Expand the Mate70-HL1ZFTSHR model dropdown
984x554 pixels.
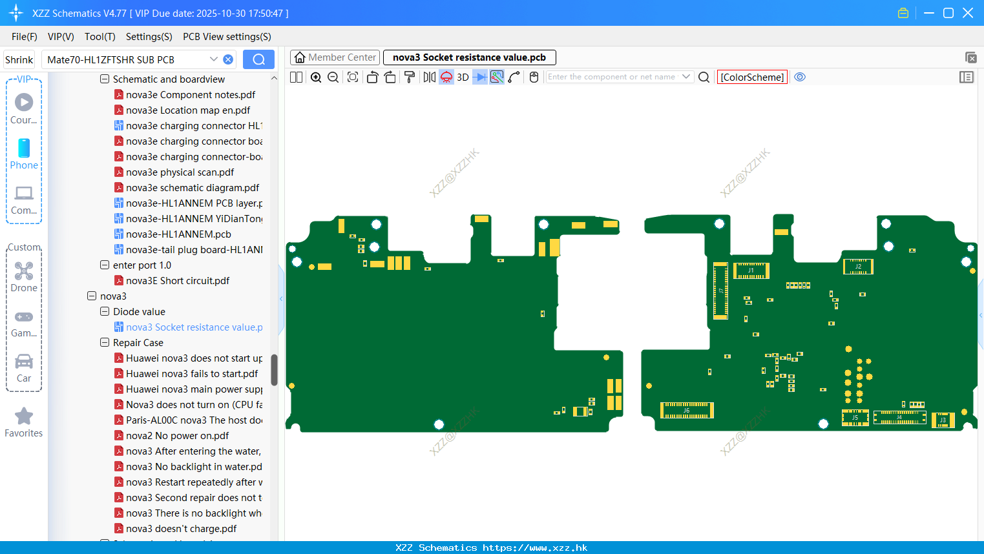pos(213,59)
